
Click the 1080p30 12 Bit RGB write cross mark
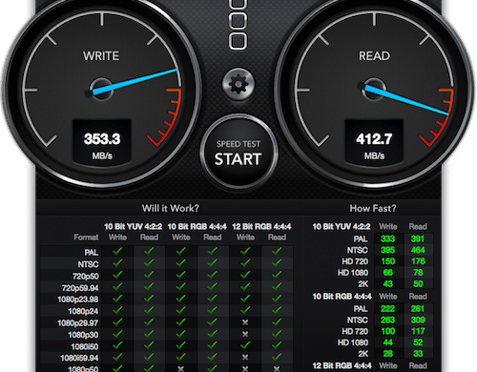pos(245,334)
